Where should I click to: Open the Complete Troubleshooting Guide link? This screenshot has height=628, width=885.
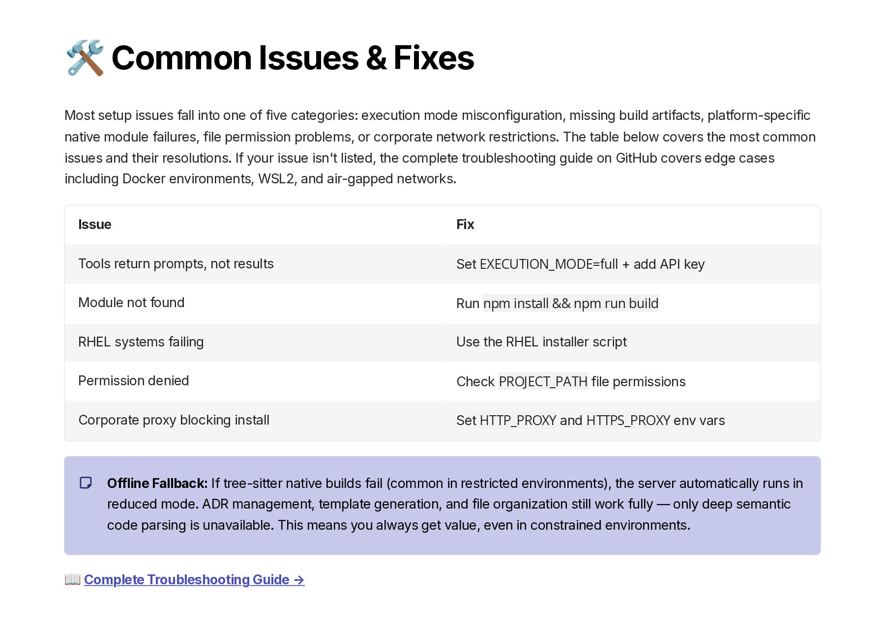(194, 580)
